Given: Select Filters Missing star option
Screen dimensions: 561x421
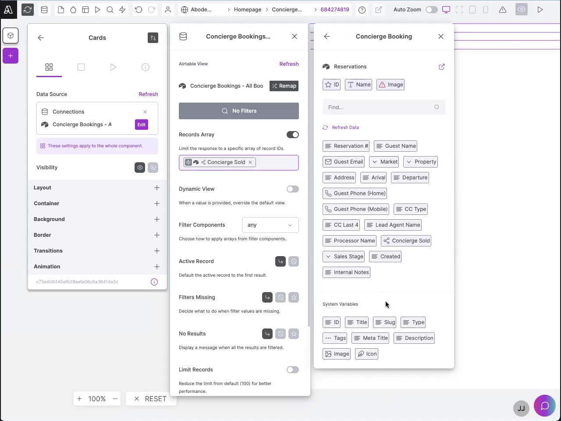Looking at the screenshot, I should [294, 297].
